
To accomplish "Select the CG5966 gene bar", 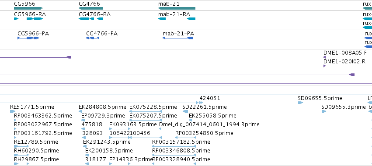I will [28, 8].
